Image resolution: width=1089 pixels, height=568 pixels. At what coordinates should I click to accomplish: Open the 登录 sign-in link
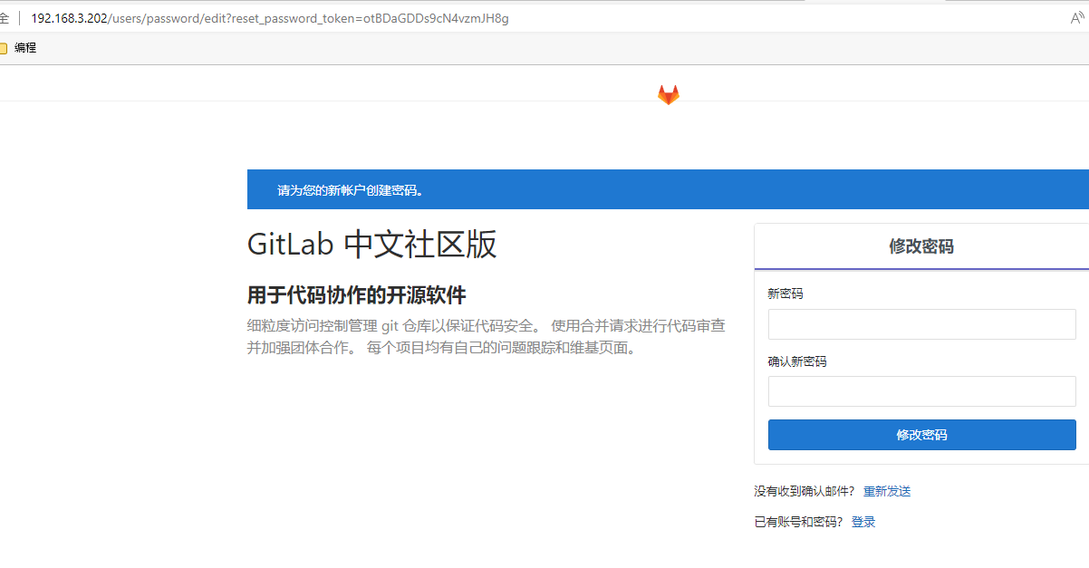click(863, 522)
